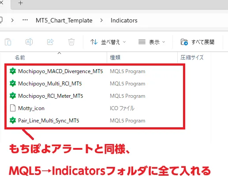
Task: Click the rename icon in toolbar
Action: click(29, 42)
